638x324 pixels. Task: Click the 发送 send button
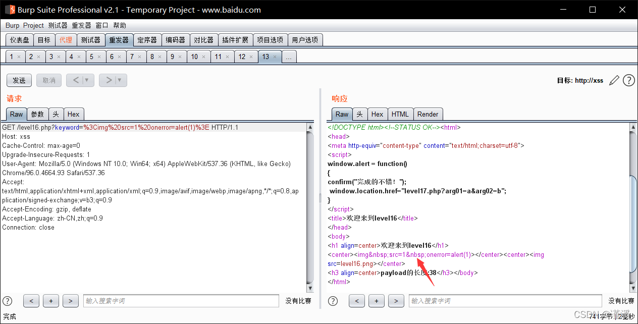click(19, 80)
